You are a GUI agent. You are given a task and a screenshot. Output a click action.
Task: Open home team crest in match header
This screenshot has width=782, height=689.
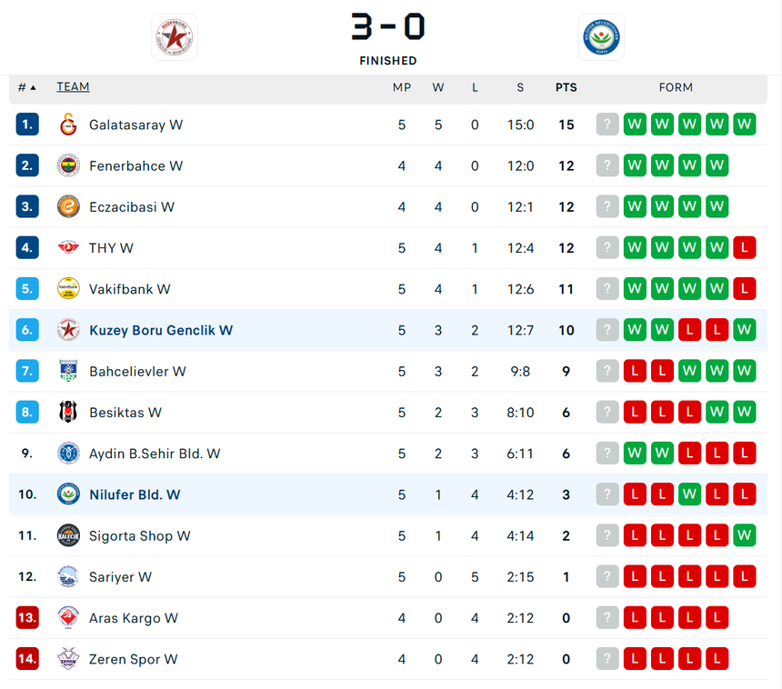pyautogui.click(x=174, y=37)
